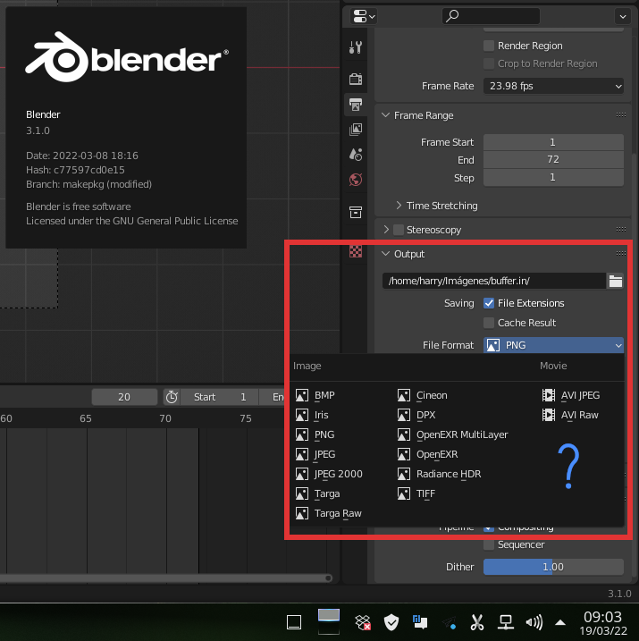
Task: Edit the frame End value 72
Action: (553, 159)
